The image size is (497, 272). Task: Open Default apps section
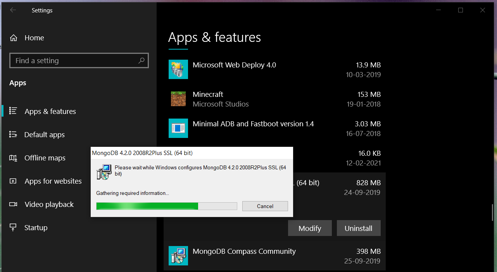45,134
